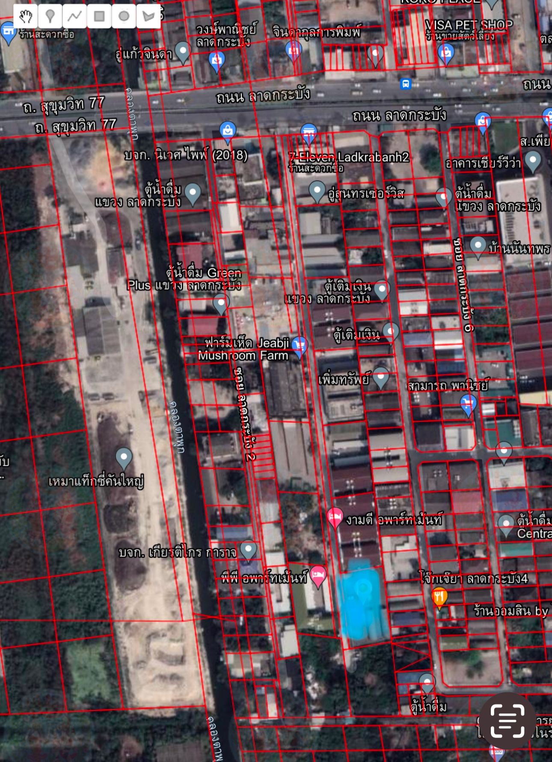Select the circle drawing tool
This screenshot has height=762, width=552.
pyautogui.click(x=124, y=17)
